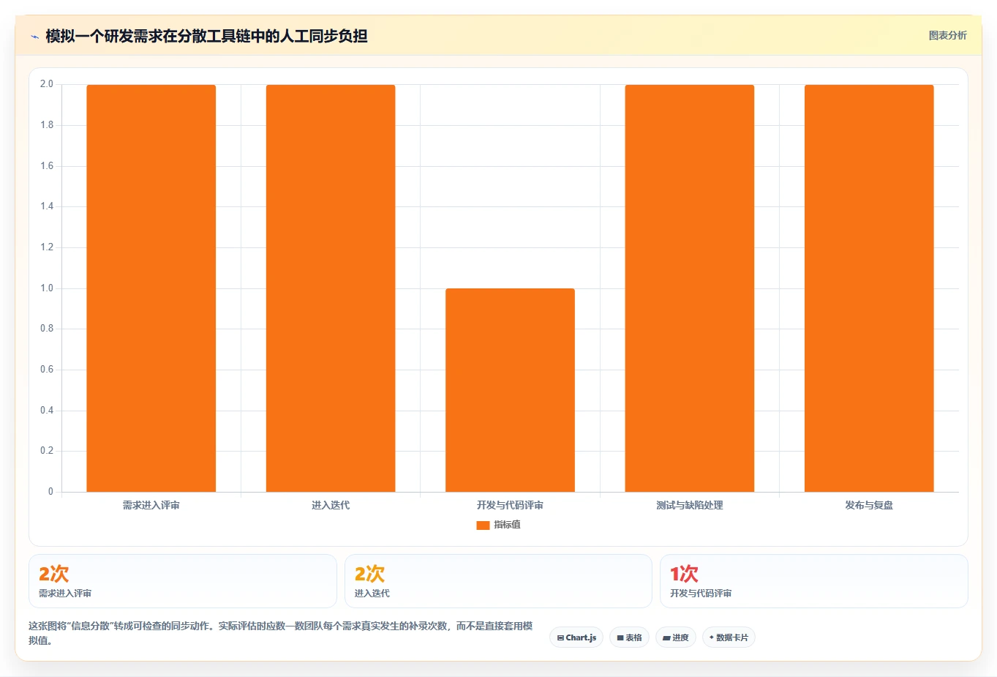The image size is (997, 677).
Task: Click the description text starting 这张图将
Action: tap(281, 633)
